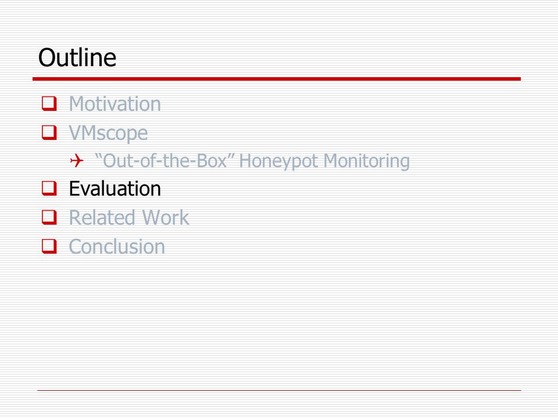558x418 pixels.
Task: Click the empty area below Conclusion
Action: coord(279,320)
